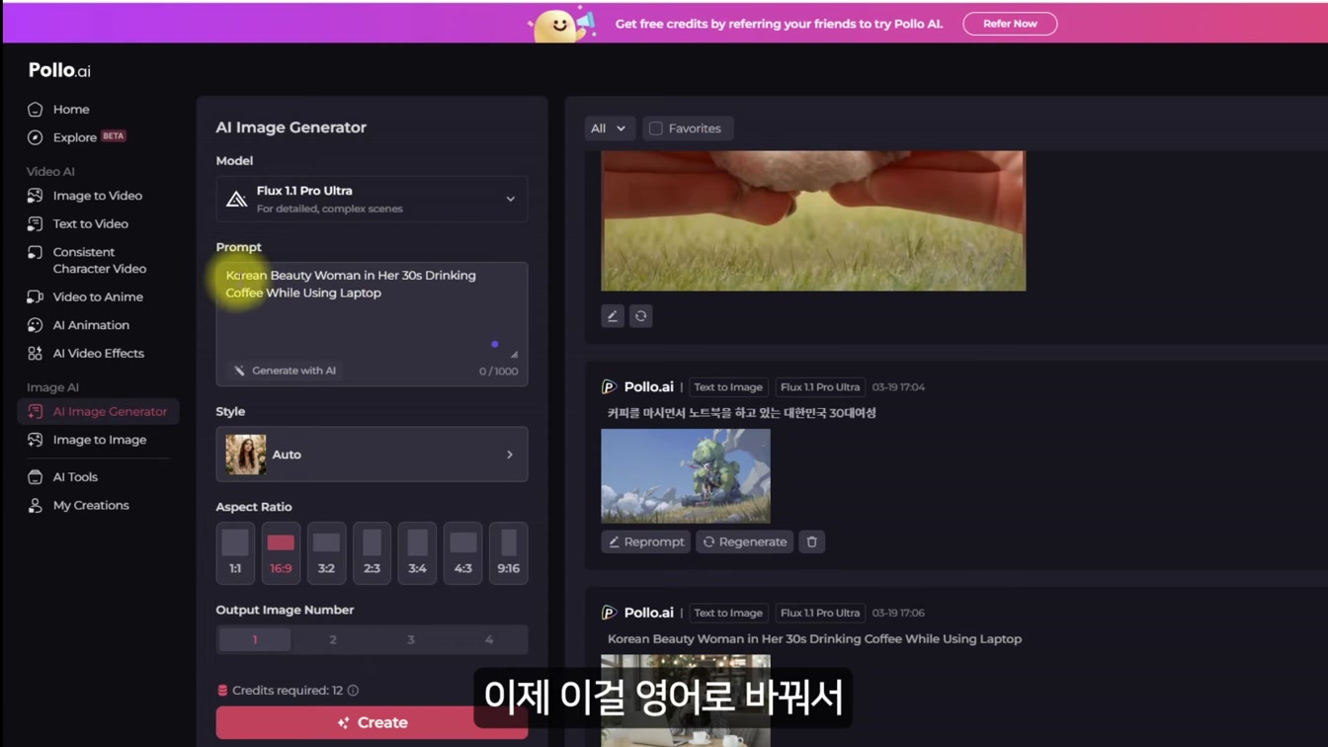Click Refer Now in the top banner
This screenshot has width=1328, height=747.
pyautogui.click(x=1010, y=24)
